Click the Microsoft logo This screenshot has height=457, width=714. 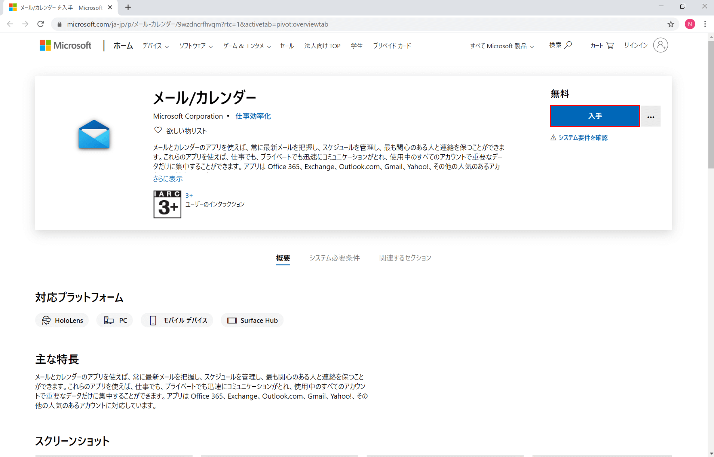point(65,45)
